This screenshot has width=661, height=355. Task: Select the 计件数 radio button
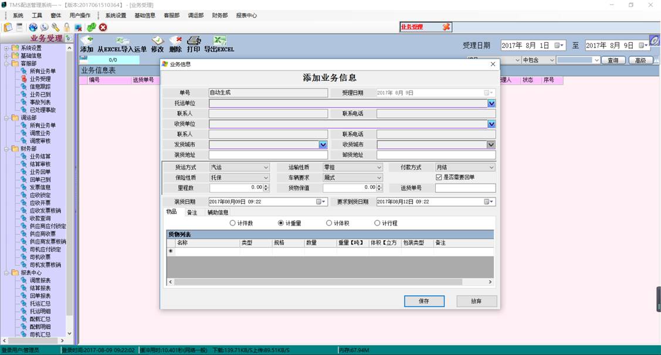[233, 223]
